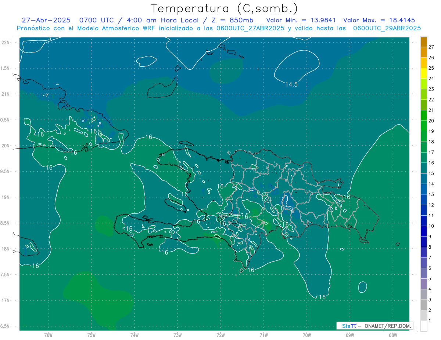Image resolution: width=441 pixels, height=340 pixels.
Task: Click the '74W' longitude axis label
Action: (x=135, y=335)
